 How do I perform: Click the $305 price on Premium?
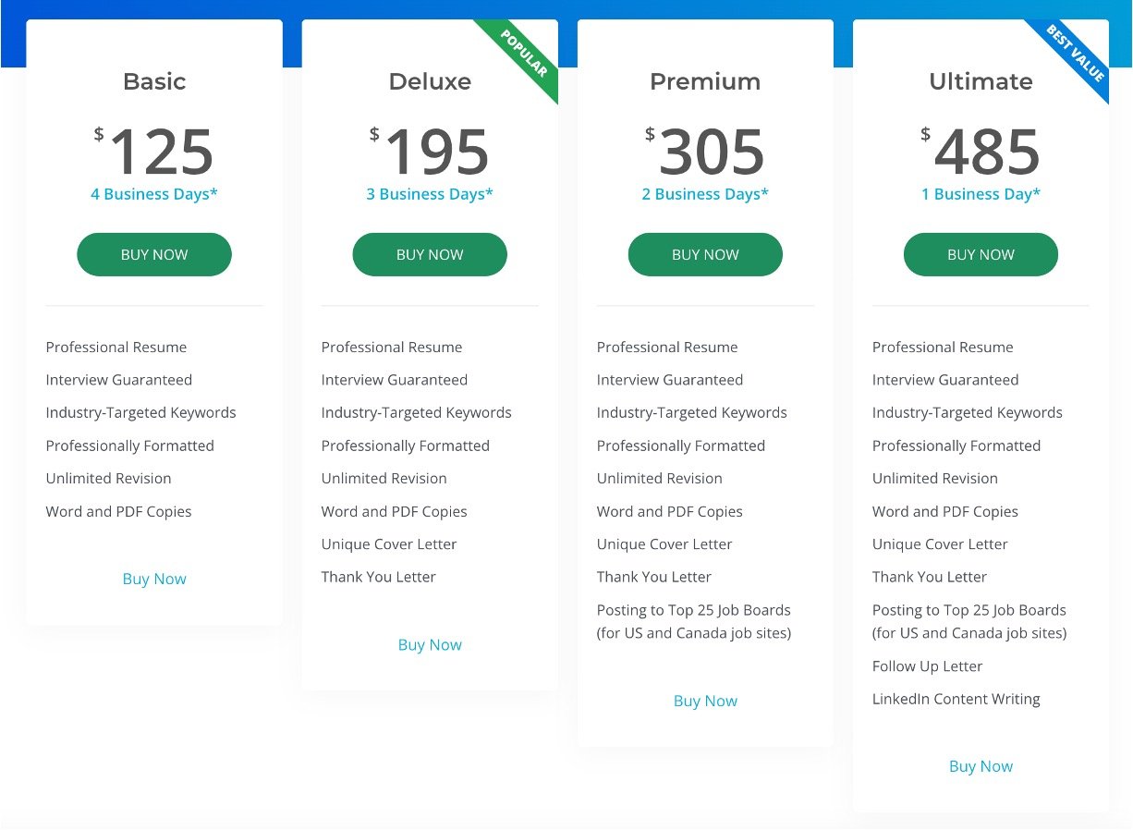pos(705,151)
